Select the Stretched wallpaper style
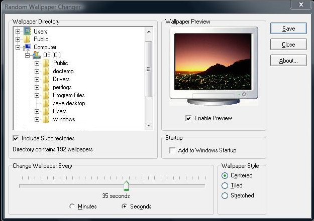Viewport: 314px width, 221px height. pyautogui.click(x=225, y=195)
